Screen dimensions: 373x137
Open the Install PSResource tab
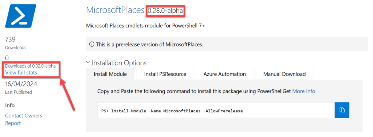tap(165, 74)
